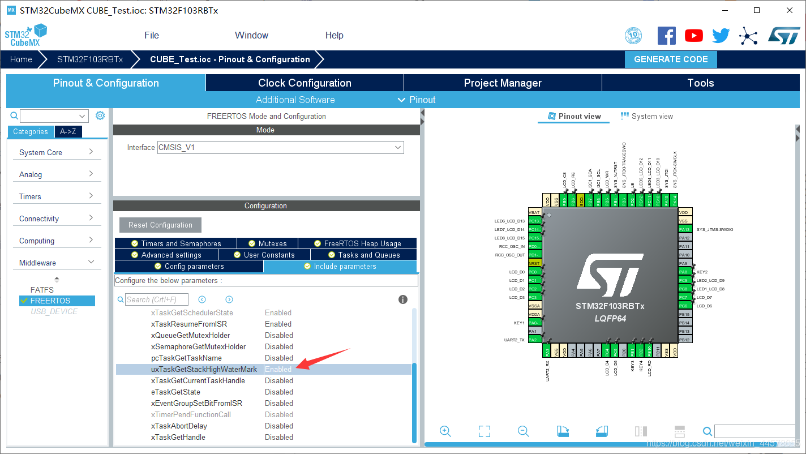Click the Search (Ctrl+F) parameter field
This screenshot has height=454, width=806.
(x=157, y=299)
